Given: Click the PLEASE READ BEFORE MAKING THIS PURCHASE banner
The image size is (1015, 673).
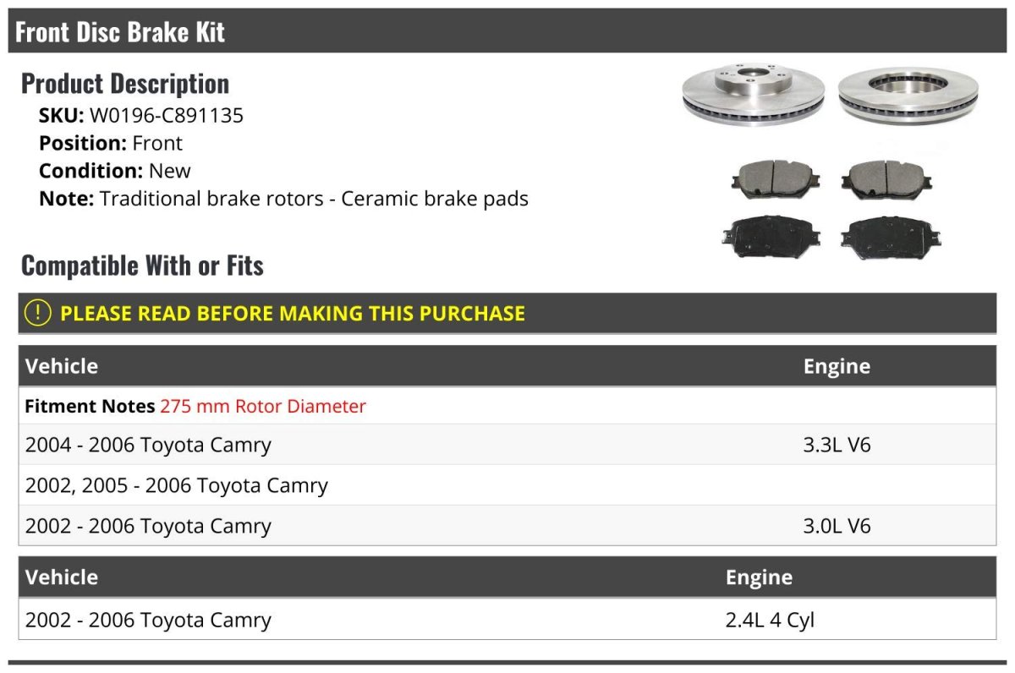Looking at the screenshot, I should click(x=293, y=313).
